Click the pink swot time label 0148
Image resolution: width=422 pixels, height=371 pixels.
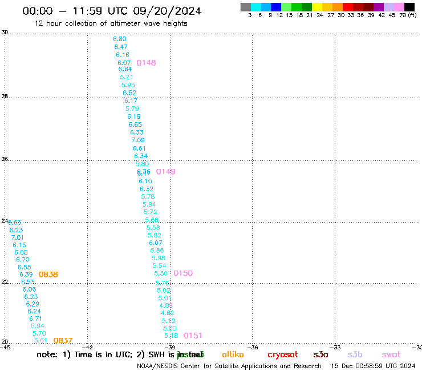tap(146, 63)
